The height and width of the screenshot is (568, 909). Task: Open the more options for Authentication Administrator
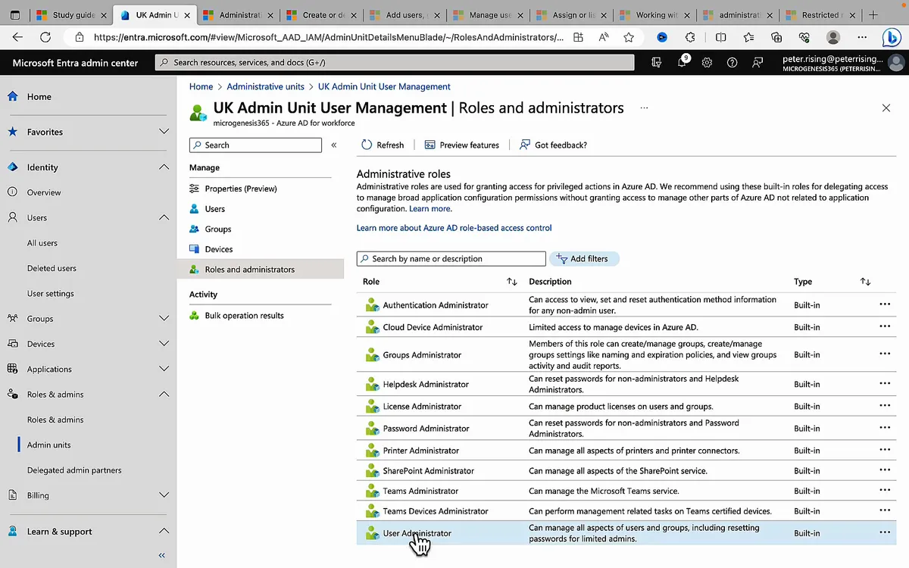(x=884, y=304)
